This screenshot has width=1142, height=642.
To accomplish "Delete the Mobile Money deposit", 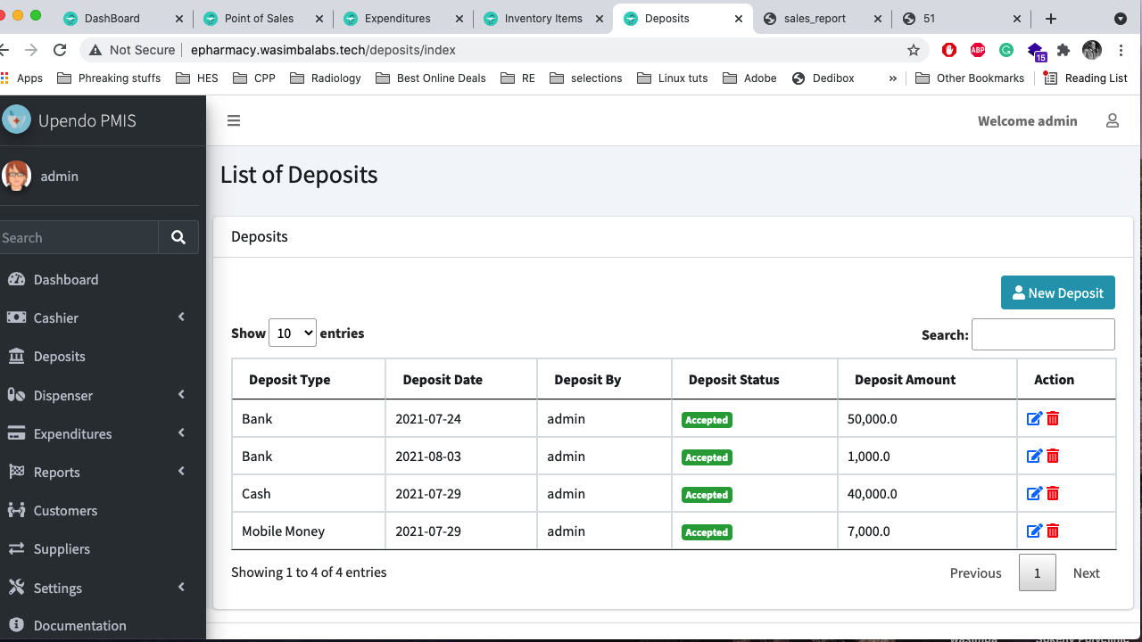I will pyautogui.click(x=1053, y=531).
